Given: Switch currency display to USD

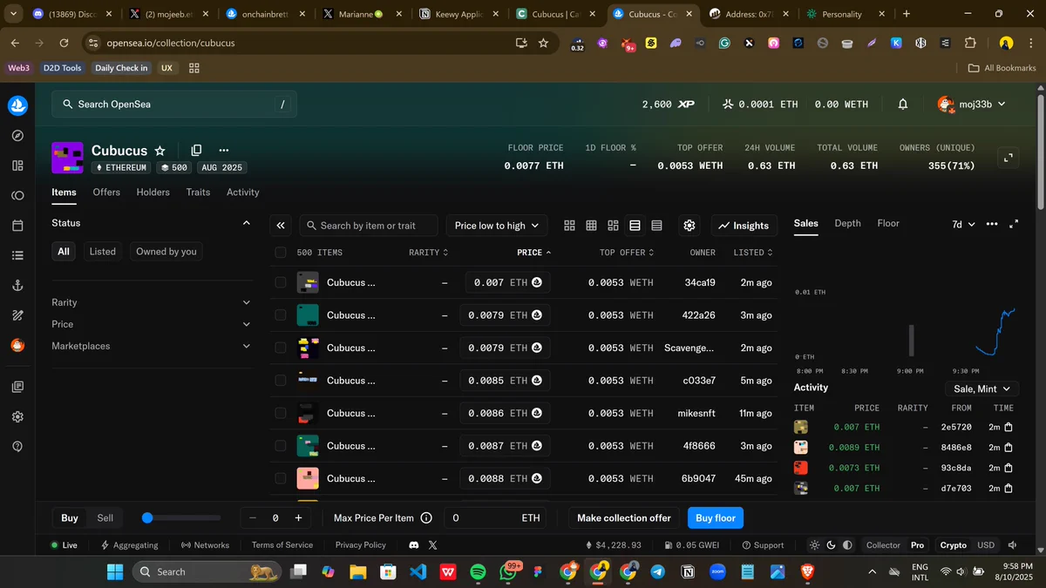Looking at the screenshot, I should (x=986, y=544).
